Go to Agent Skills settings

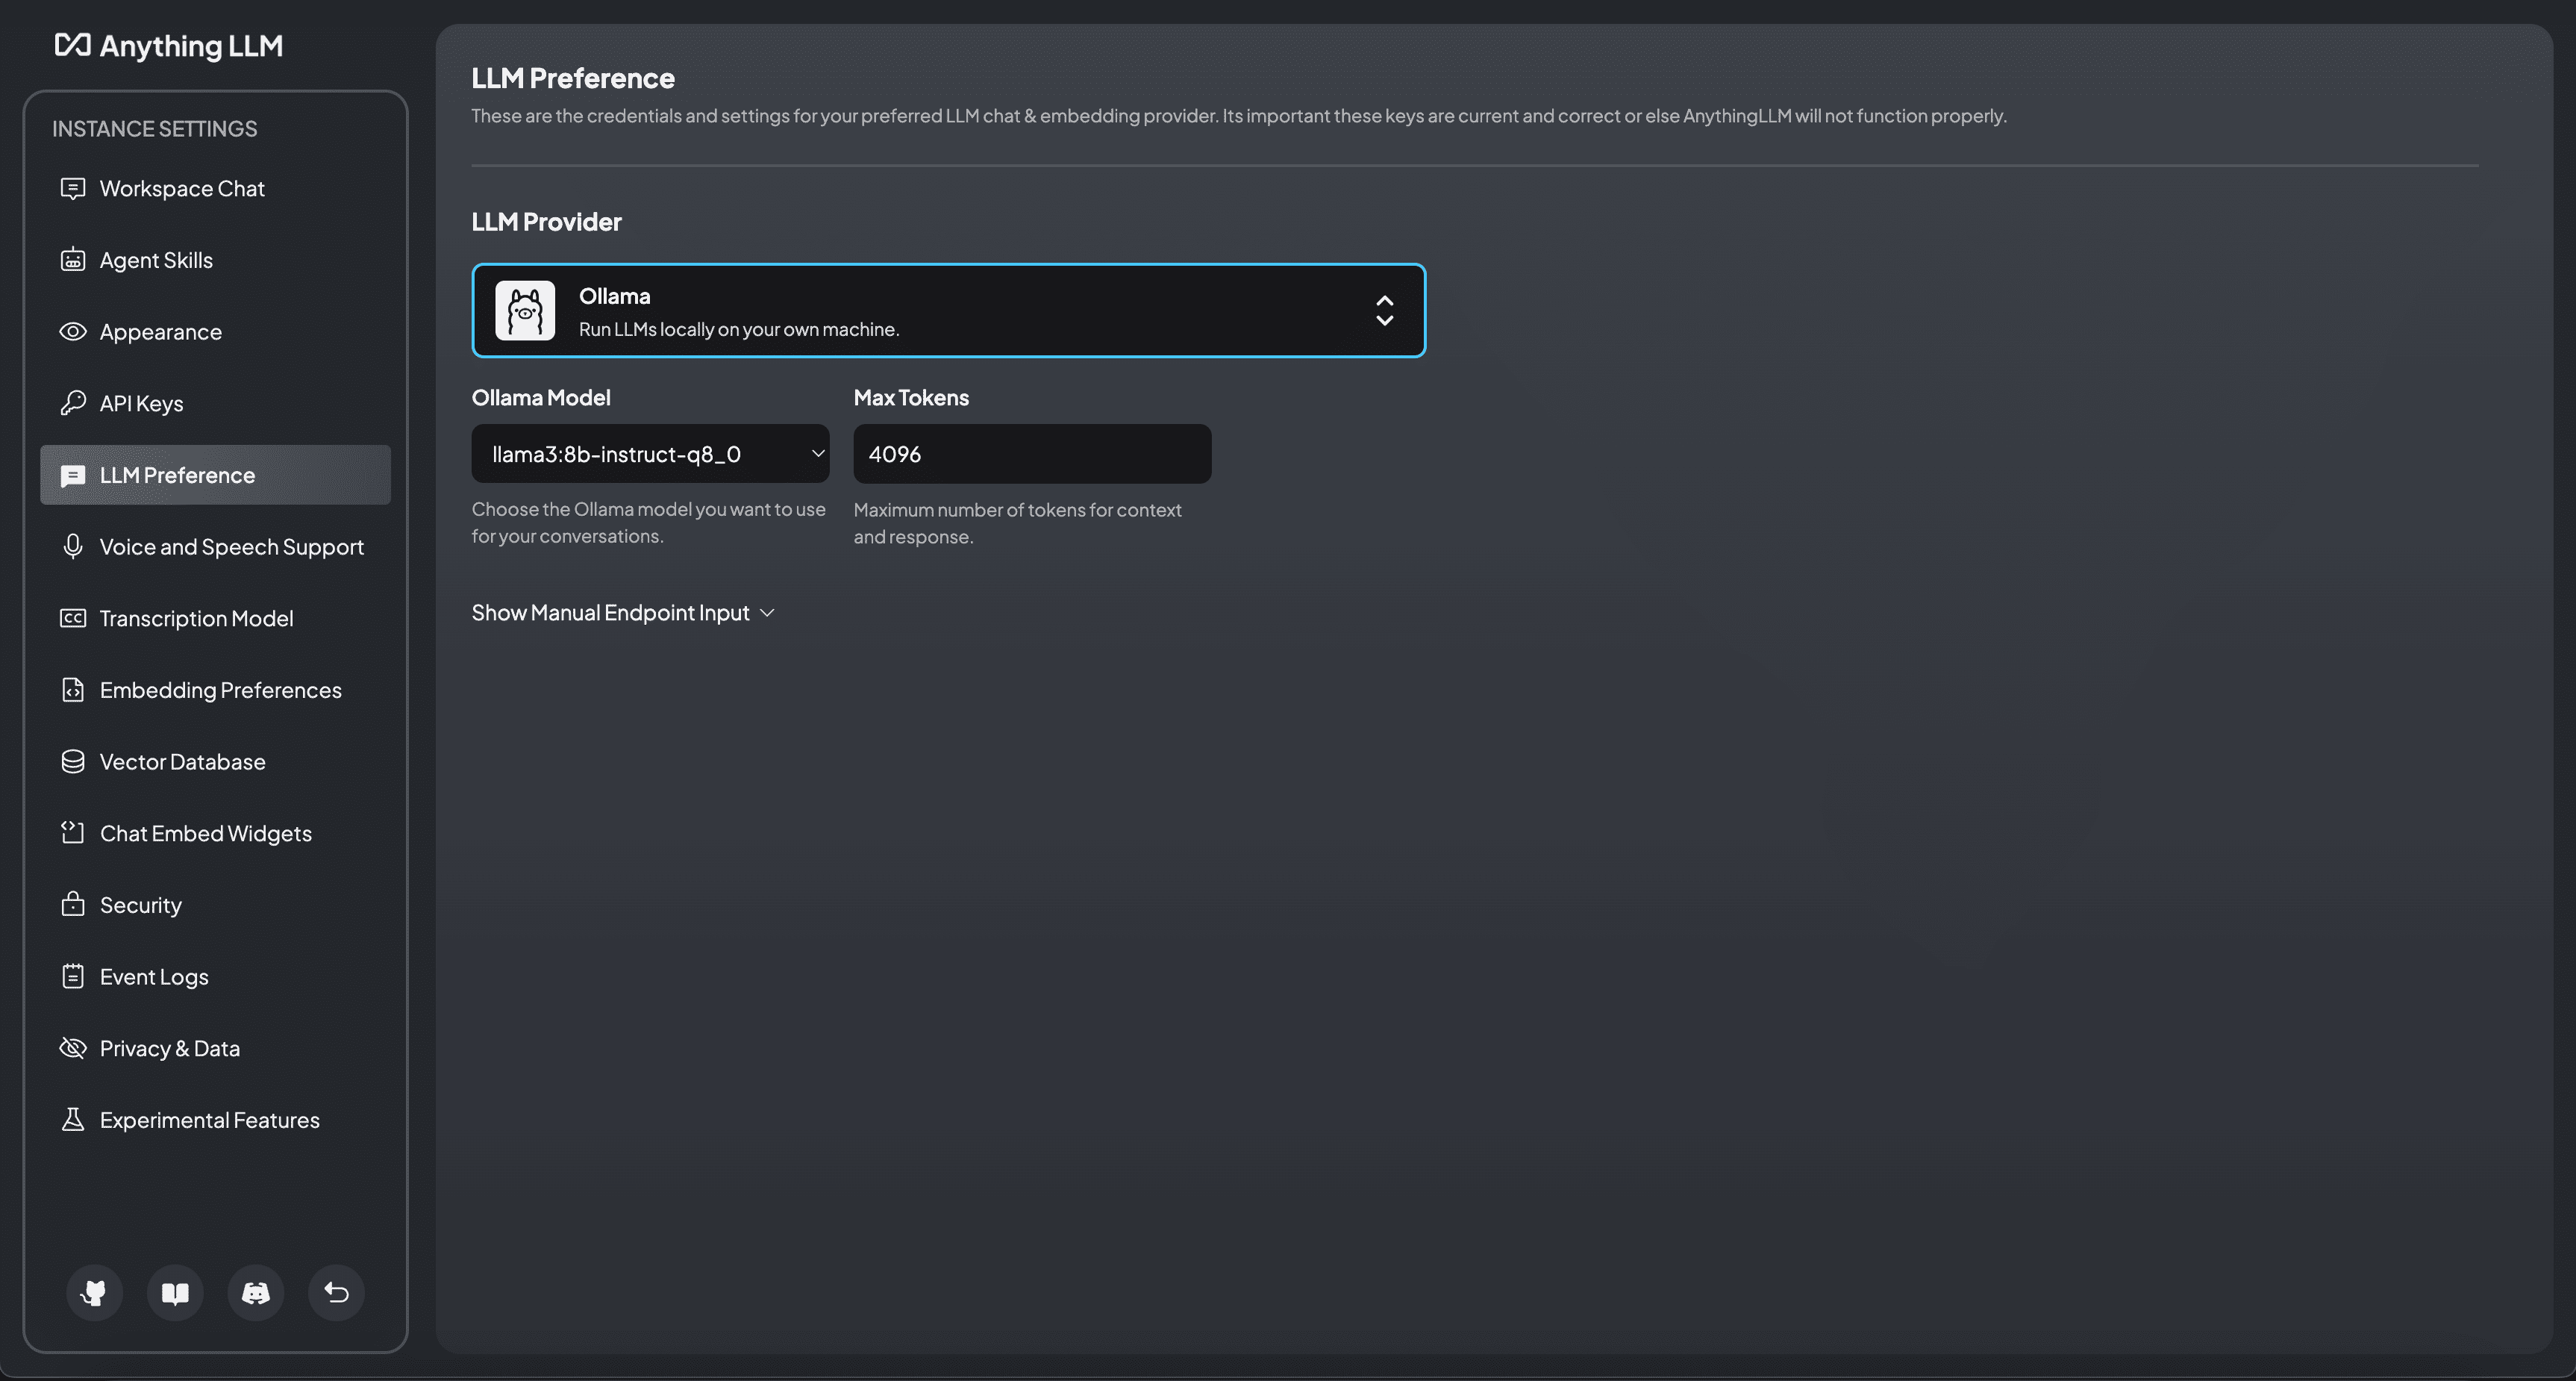click(156, 260)
